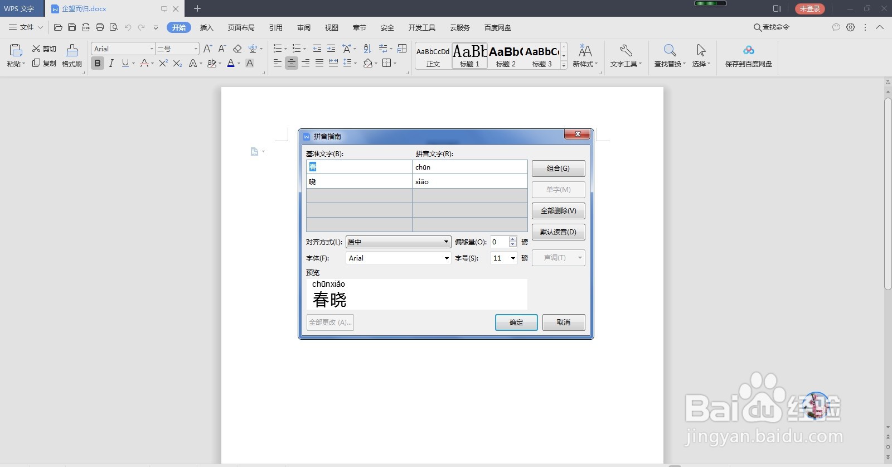
Task: Click the bullet list icon
Action: point(278,49)
